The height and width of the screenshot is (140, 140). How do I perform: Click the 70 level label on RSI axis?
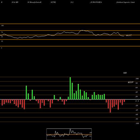coord(2,32)
